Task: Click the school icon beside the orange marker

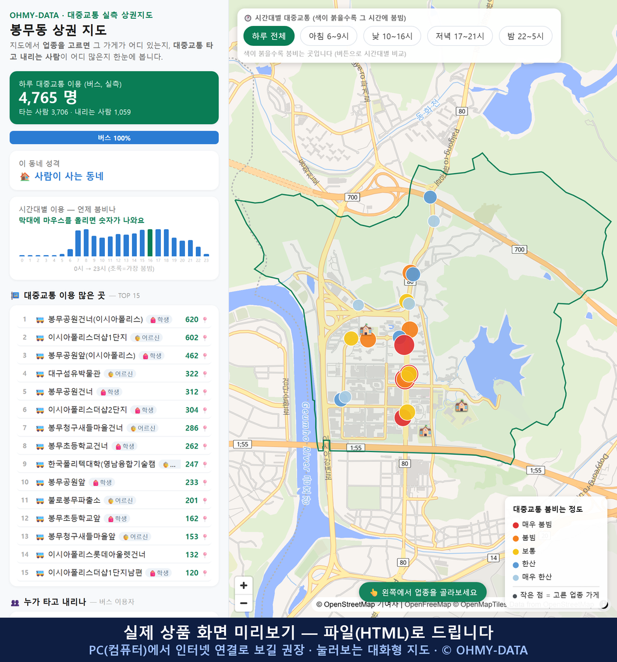Action: 366,329
